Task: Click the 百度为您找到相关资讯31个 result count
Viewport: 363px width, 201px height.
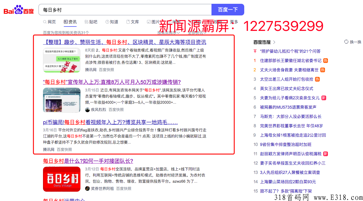Action: [x=66, y=33]
